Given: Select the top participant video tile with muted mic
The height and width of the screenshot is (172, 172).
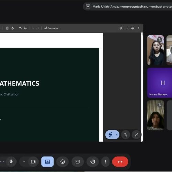Looking at the screenshot, I should pos(155,50).
